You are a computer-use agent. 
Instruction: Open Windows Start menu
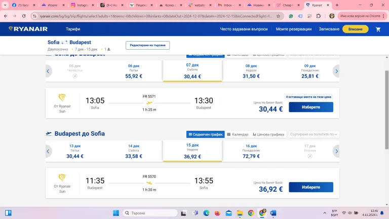tap(116, 213)
